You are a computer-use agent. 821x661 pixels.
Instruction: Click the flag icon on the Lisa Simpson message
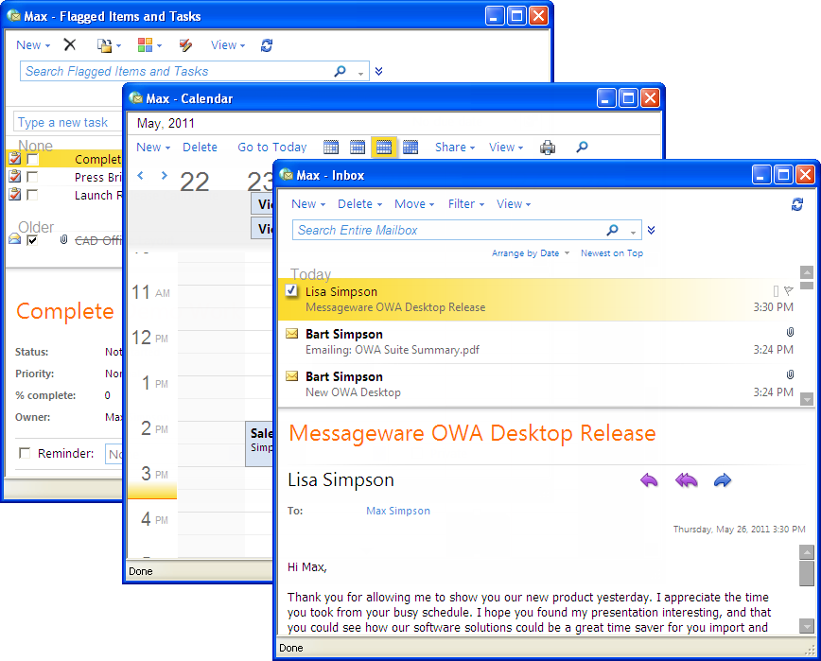point(789,290)
